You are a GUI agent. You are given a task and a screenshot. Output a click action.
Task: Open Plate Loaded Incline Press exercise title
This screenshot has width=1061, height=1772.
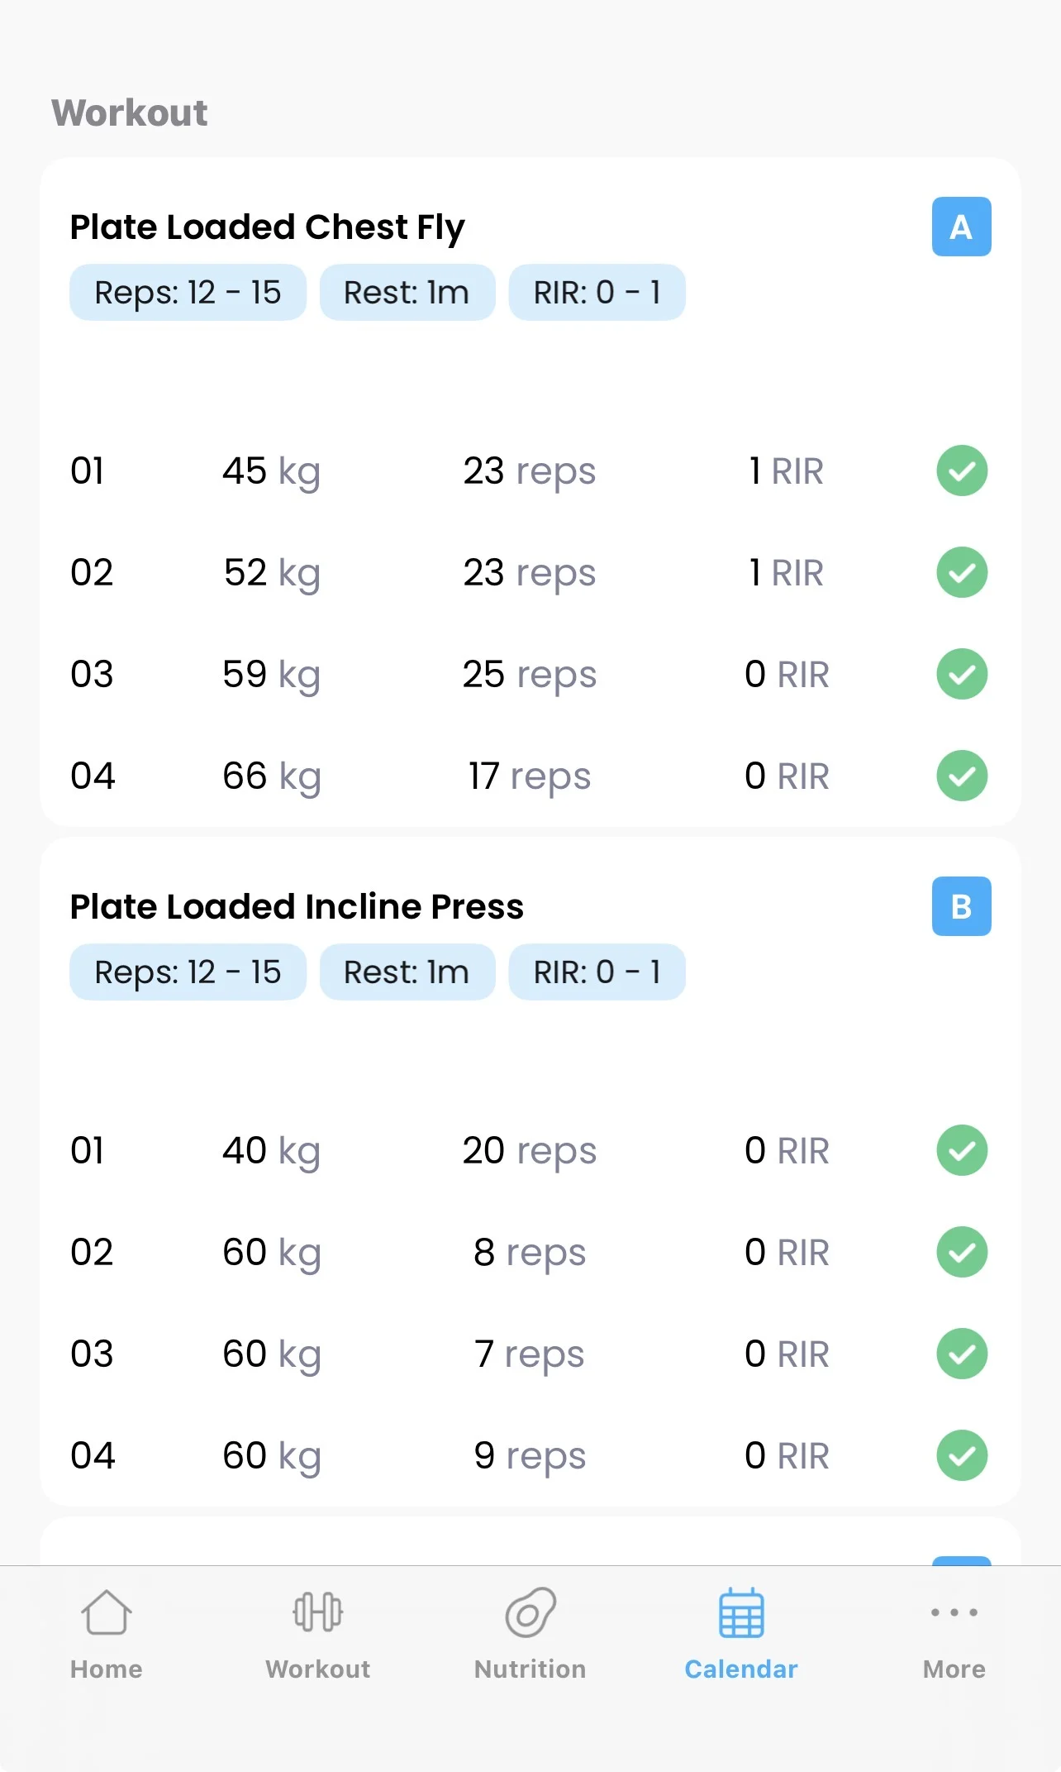point(297,907)
